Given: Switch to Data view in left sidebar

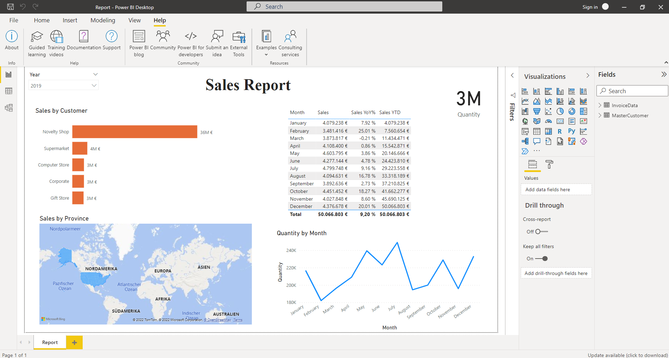Looking at the screenshot, I should (9, 91).
